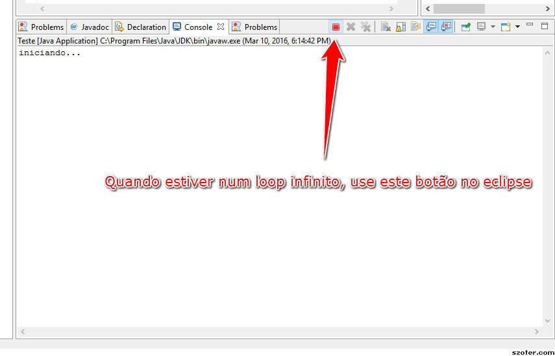
Task: Click the console's right horizontal scroll arrow
Action: tap(537, 331)
